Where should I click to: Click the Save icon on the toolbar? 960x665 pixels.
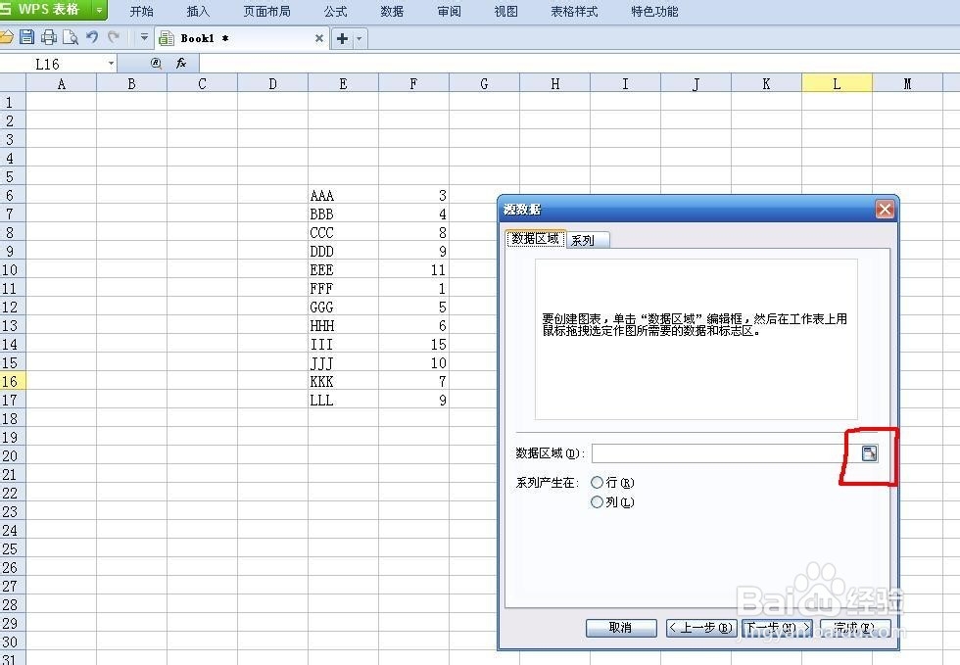(27, 35)
